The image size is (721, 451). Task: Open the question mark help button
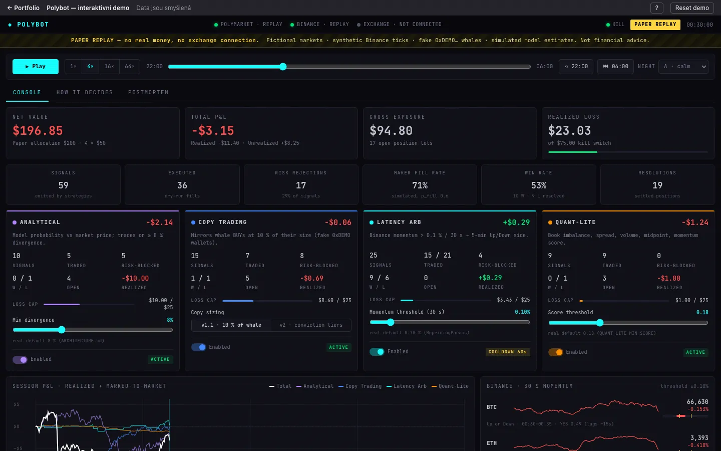click(x=656, y=8)
